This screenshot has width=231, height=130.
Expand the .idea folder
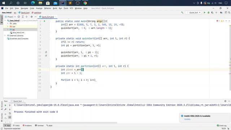[x=8, y=23]
